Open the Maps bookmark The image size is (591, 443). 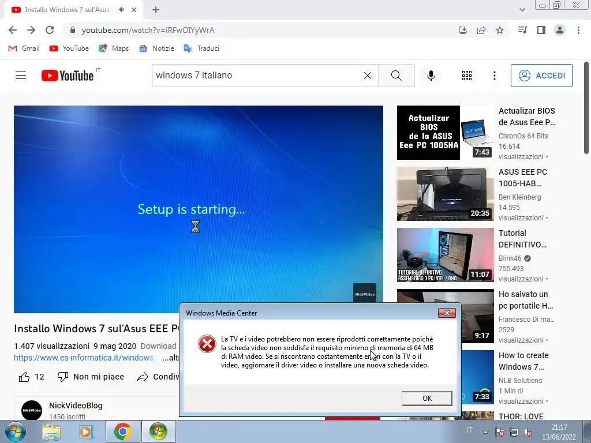114,48
